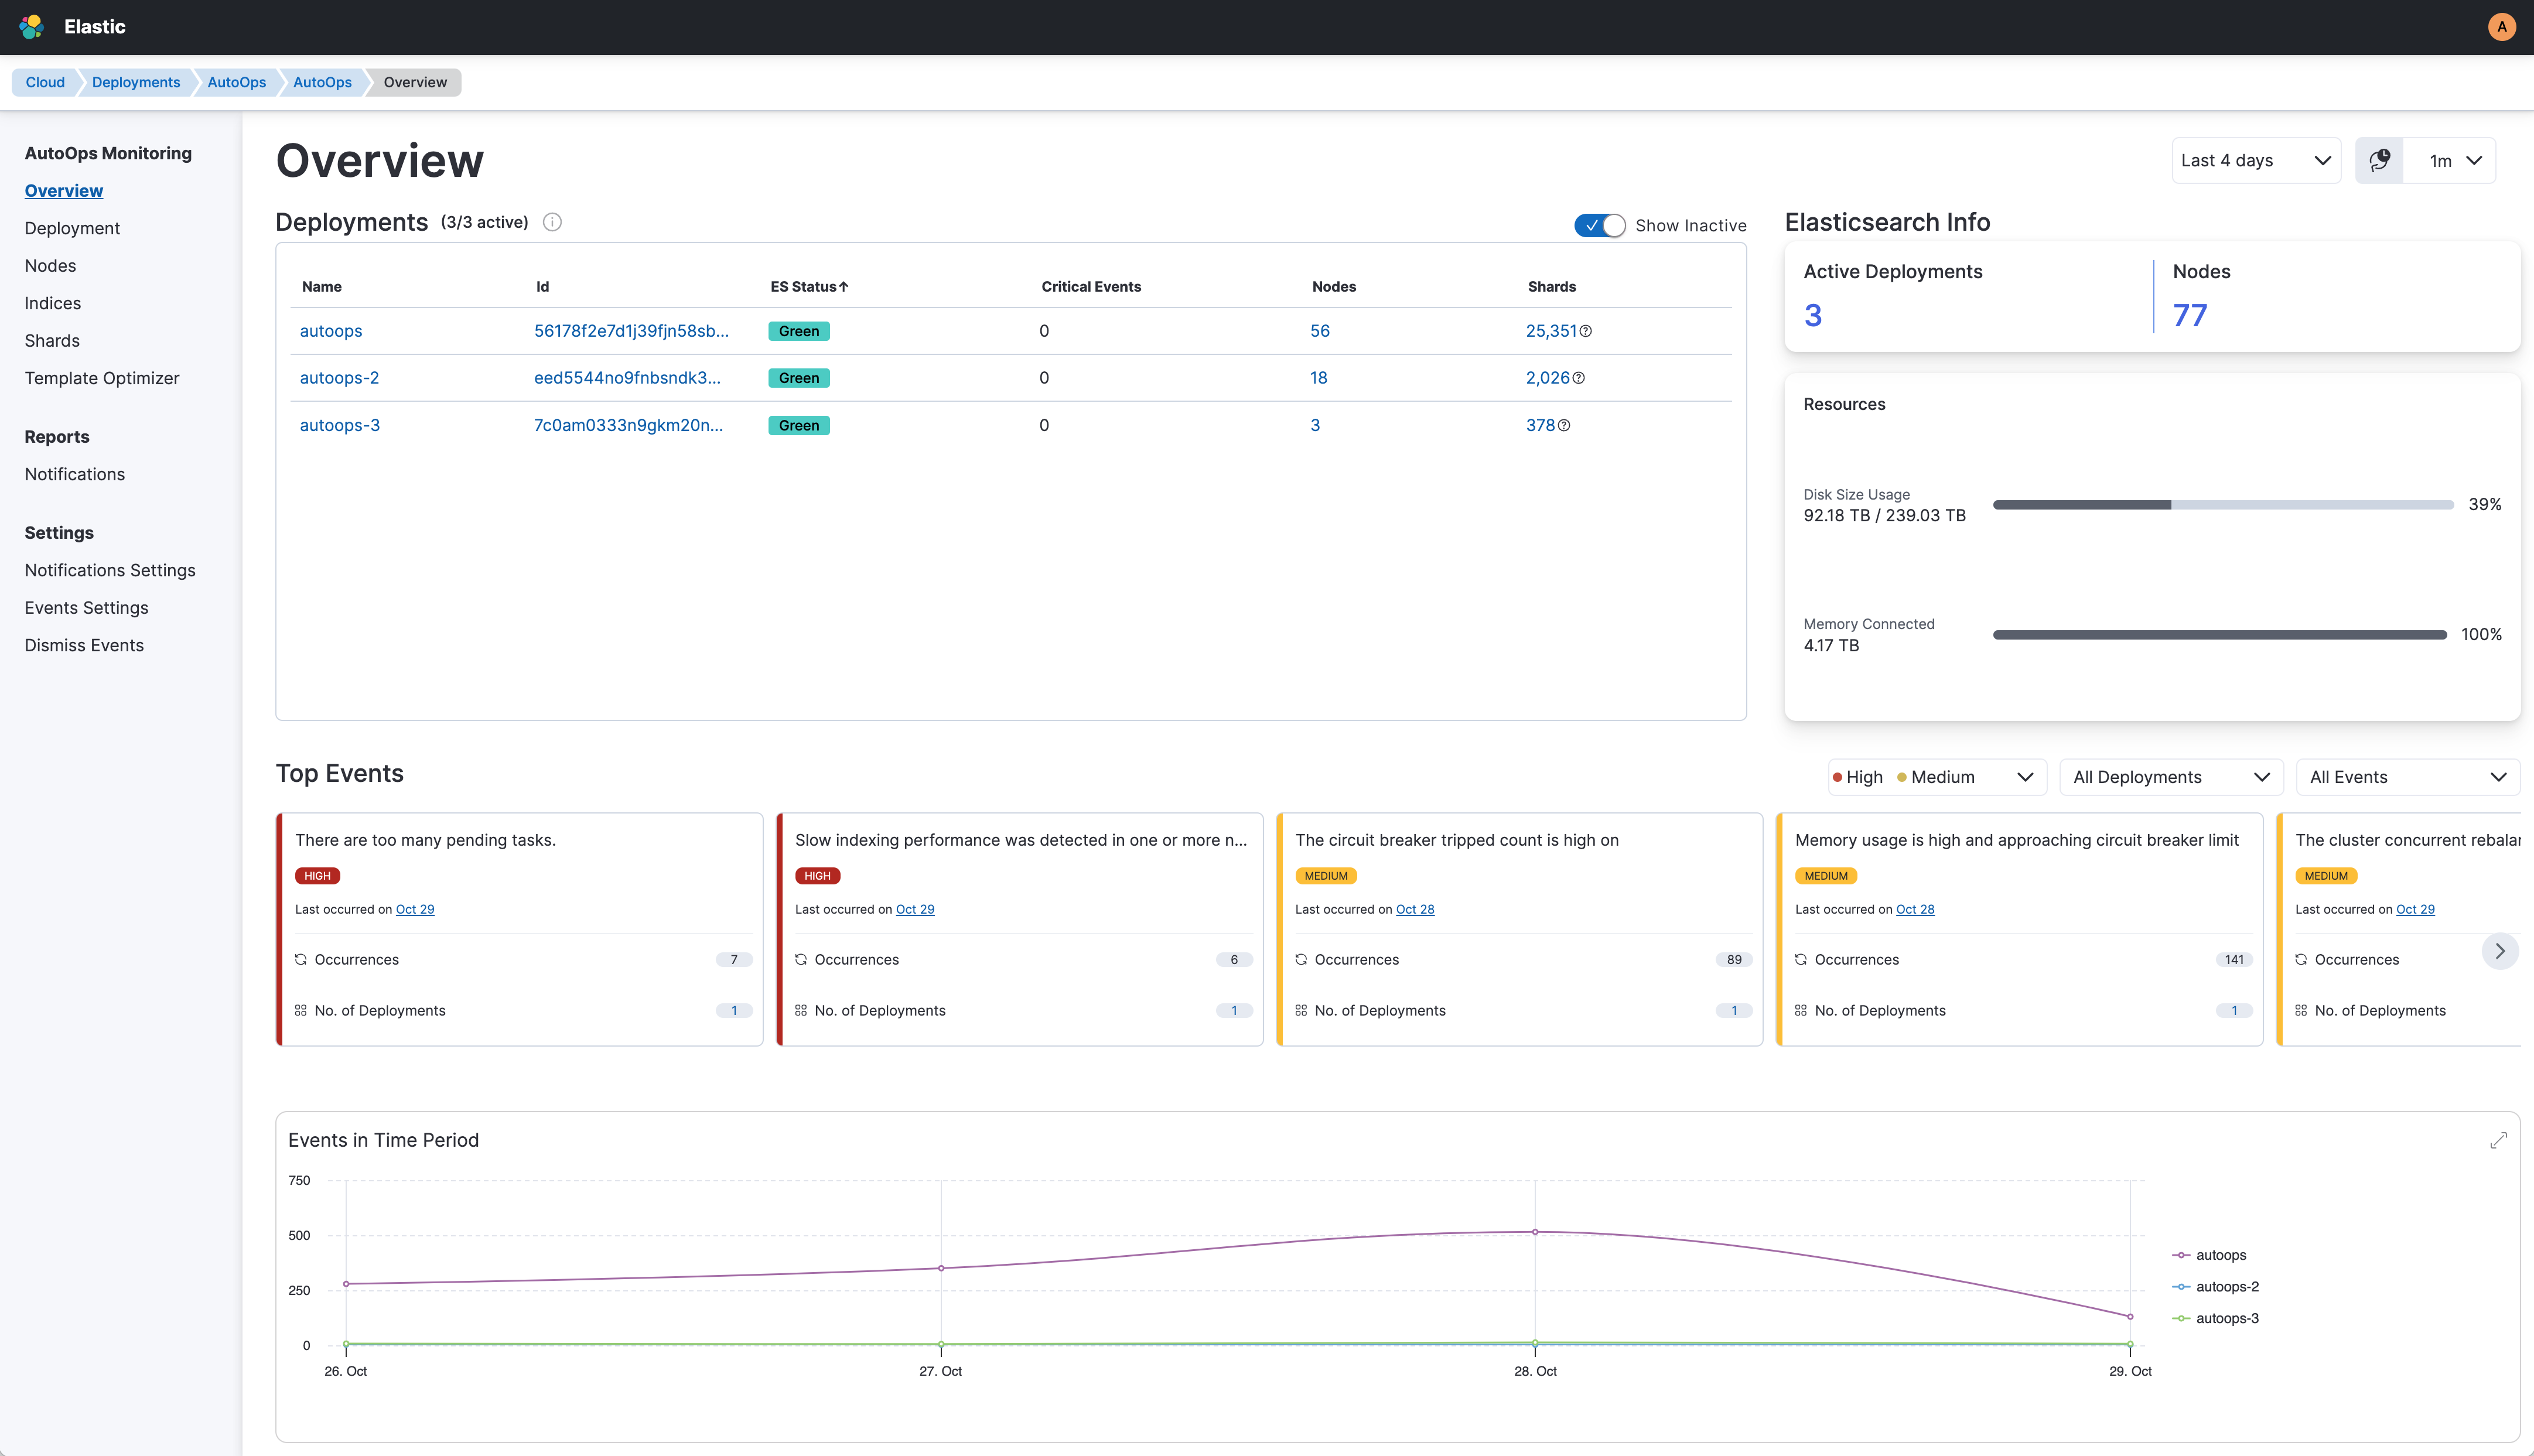The width and height of the screenshot is (2534, 1456).
Task: Open the All Deployments filter dropdown
Action: [2171, 776]
